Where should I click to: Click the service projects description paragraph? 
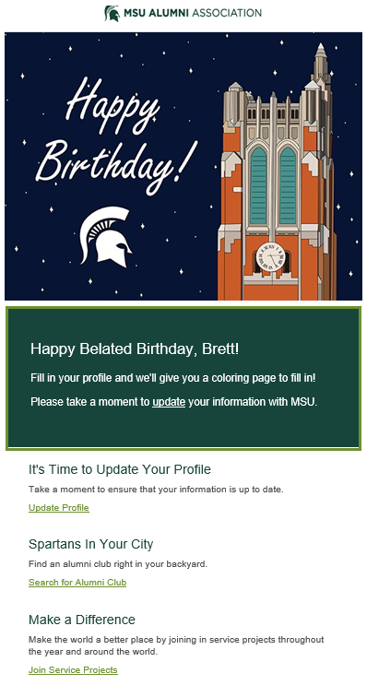pos(176,646)
